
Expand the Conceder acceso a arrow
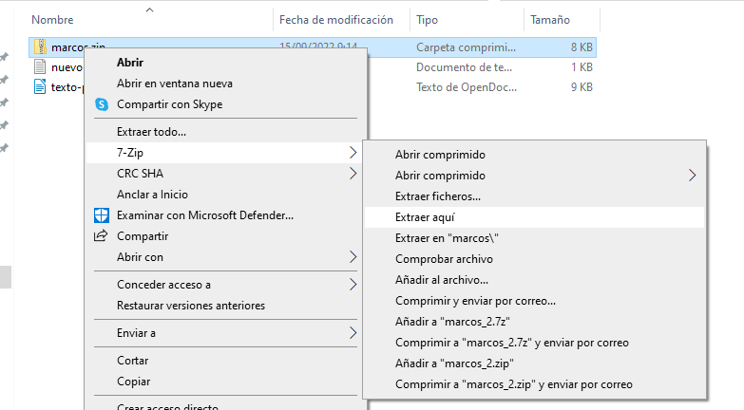[353, 285]
